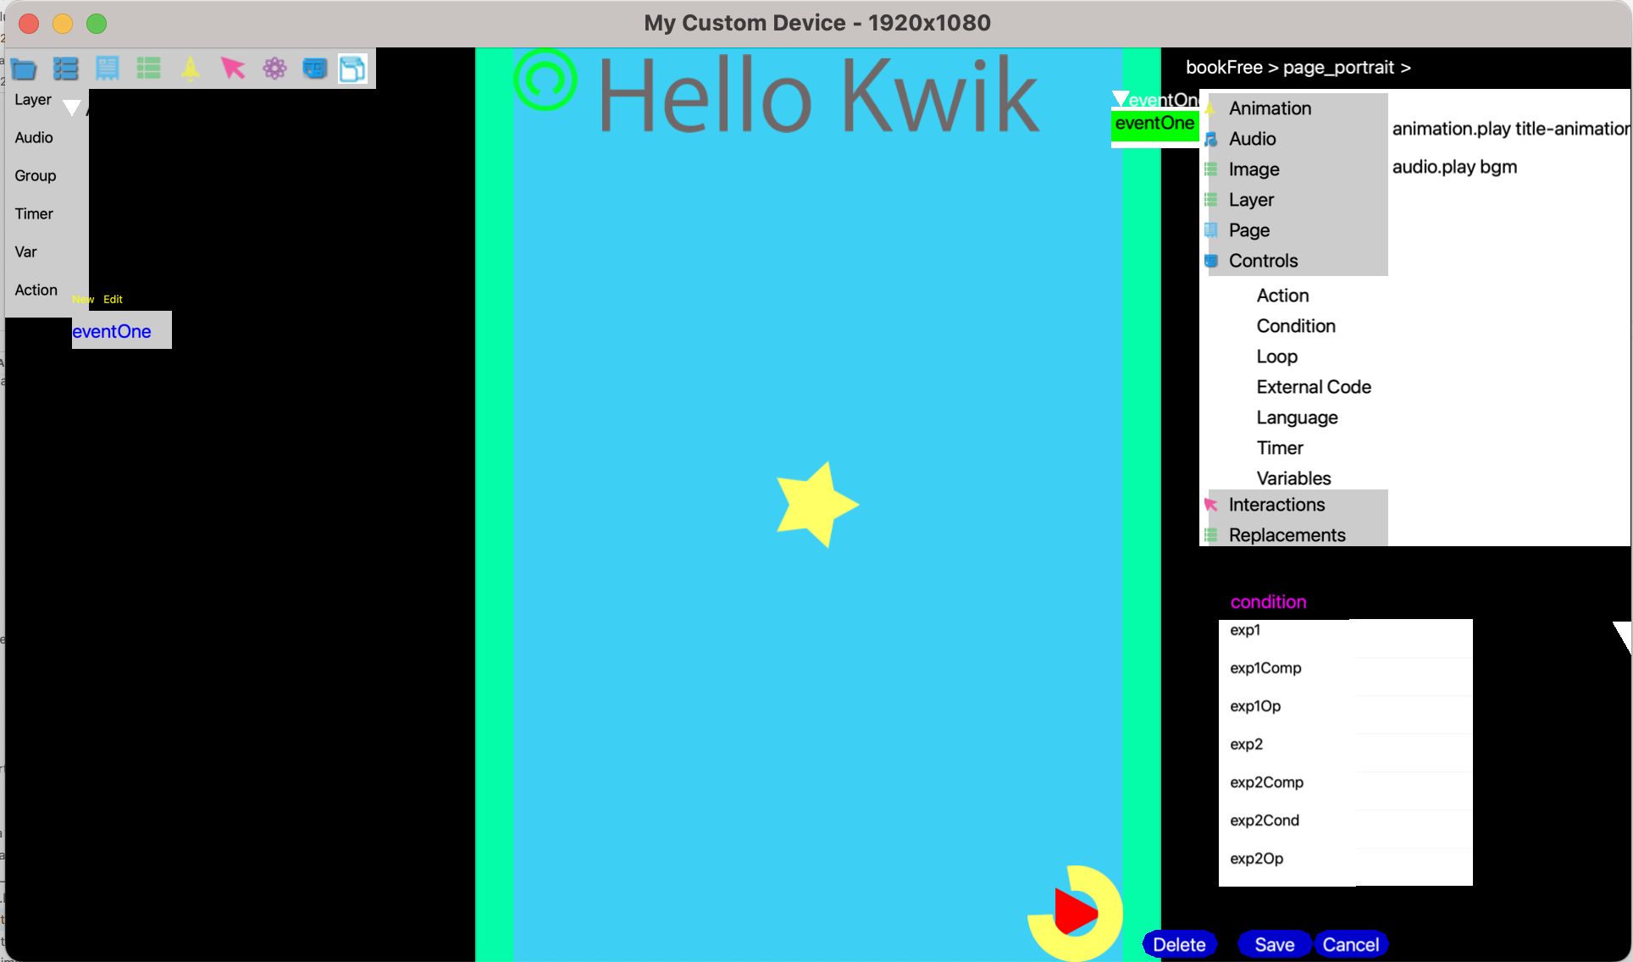Select the audio.play bgm command
The height and width of the screenshot is (962, 1633).
[x=1454, y=167]
